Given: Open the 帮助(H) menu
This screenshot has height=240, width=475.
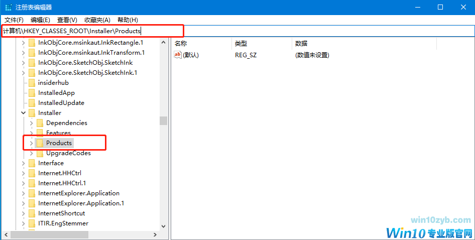Looking at the screenshot, I should tap(128, 20).
